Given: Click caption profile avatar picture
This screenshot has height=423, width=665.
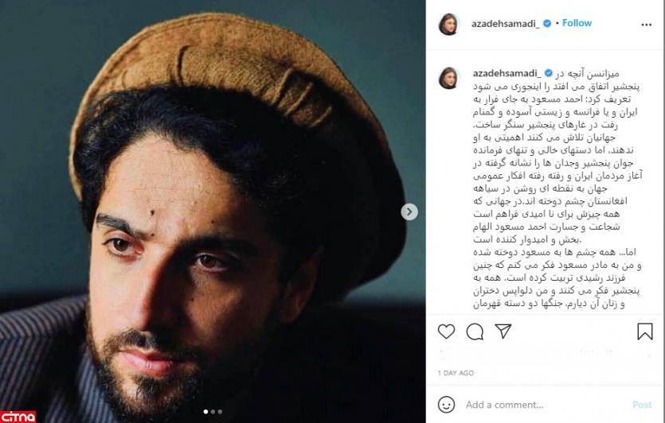Looking at the screenshot, I should pyautogui.click(x=448, y=77).
